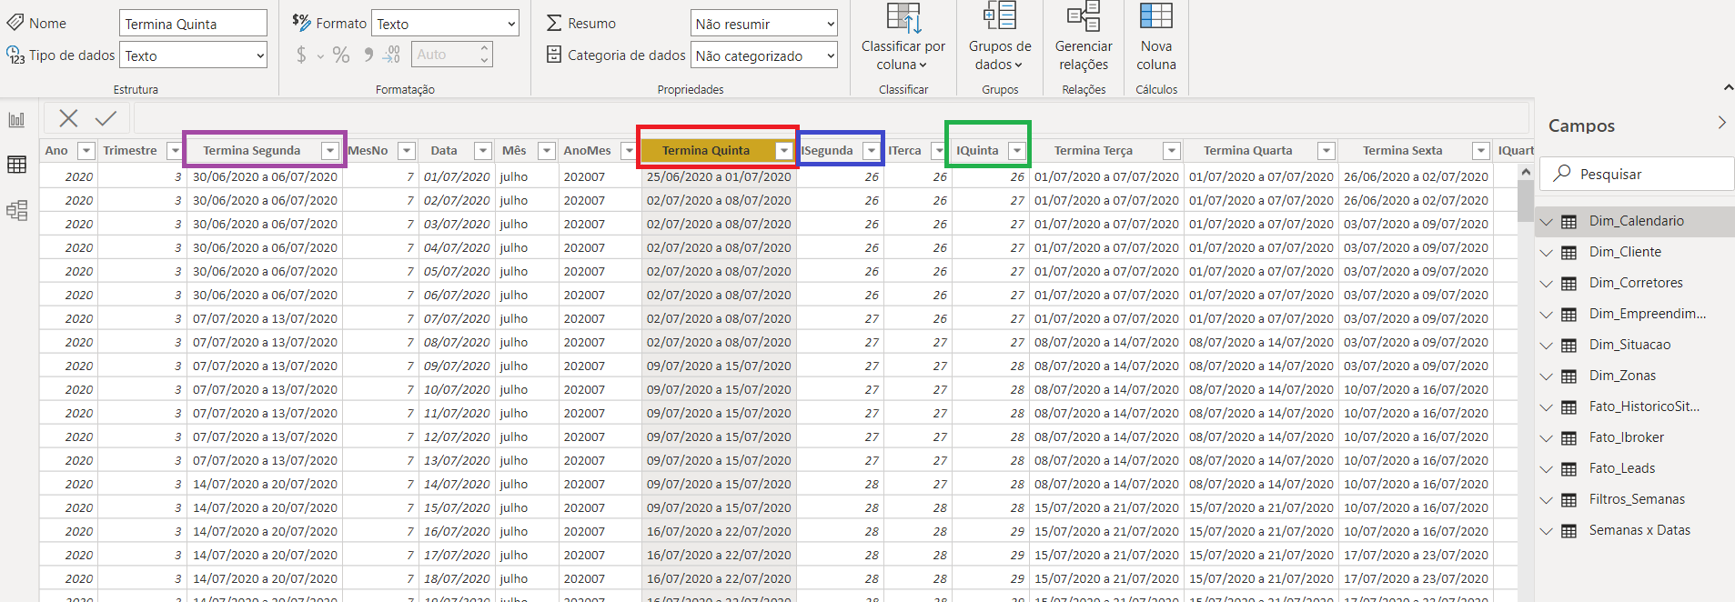Collapse the Campos pane chevron
1735x602 pixels.
tap(1721, 123)
